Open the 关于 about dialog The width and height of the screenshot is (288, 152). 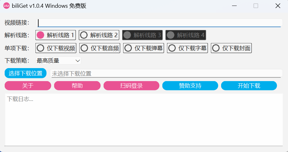pos(28,86)
